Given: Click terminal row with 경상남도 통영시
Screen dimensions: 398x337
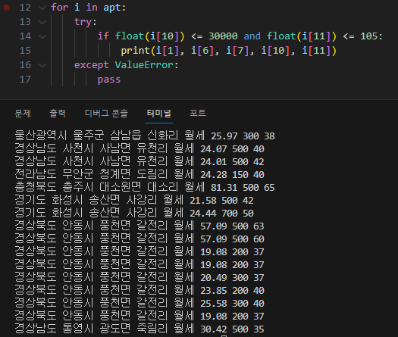Looking at the screenshot, I should click(139, 329).
